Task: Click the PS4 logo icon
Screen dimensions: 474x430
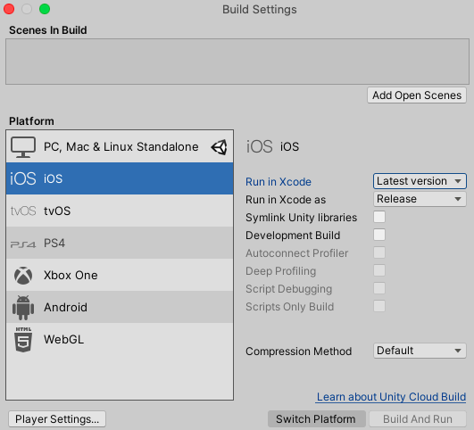Action: 23,244
